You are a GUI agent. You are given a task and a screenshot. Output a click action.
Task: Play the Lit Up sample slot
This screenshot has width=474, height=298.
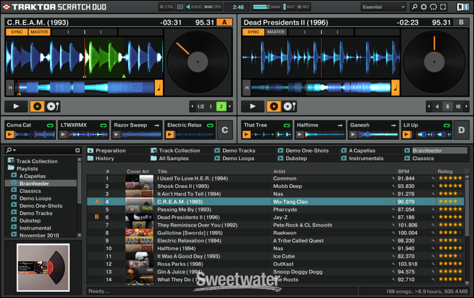[x=406, y=134]
